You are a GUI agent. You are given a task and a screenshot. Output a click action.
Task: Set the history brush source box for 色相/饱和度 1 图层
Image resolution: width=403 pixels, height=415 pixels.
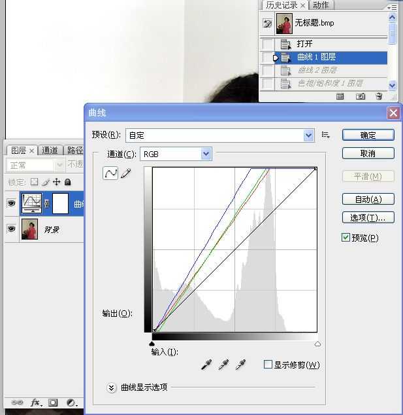[267, 84]
